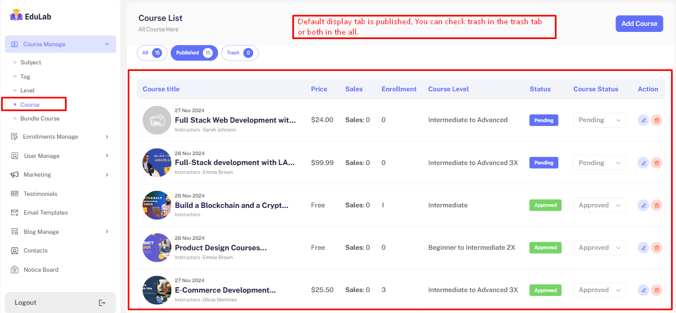Viewport: 676px width, 313px height.
Task: Switch to the Trash tab
Action: [x=239, y=53]
